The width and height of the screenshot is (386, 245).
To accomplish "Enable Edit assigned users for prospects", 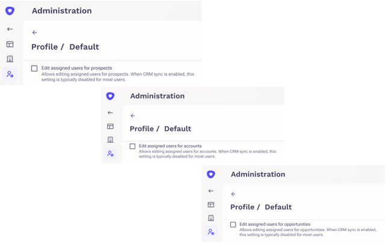I will [34, 68].
